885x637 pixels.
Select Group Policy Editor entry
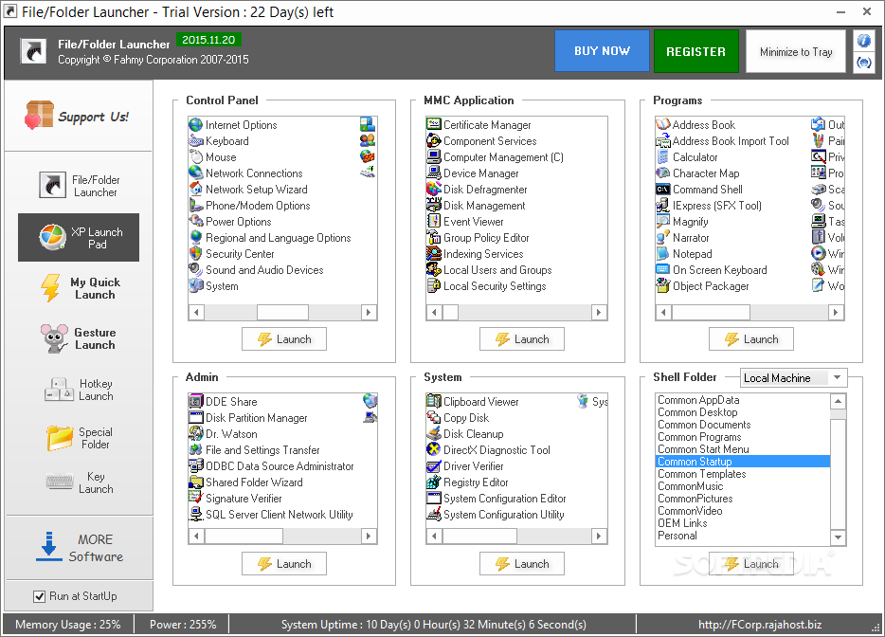point(486,238)
